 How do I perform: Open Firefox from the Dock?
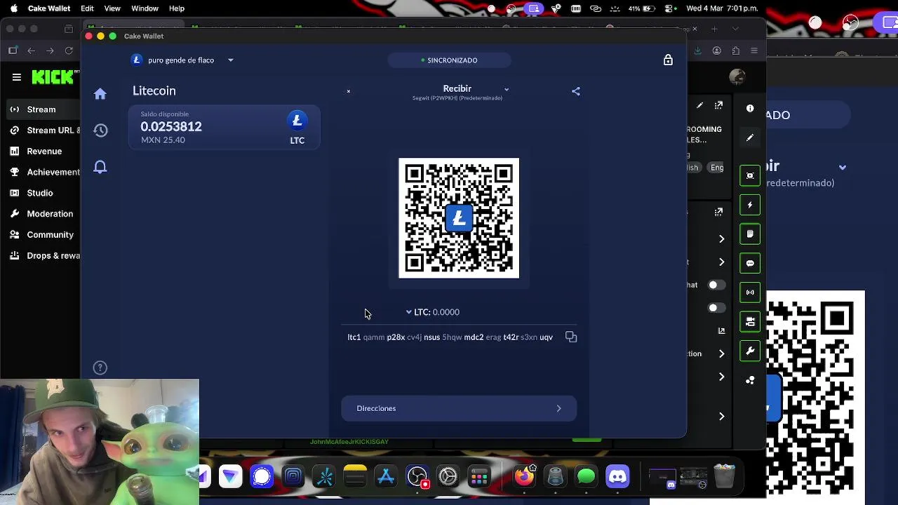(524, 477)
